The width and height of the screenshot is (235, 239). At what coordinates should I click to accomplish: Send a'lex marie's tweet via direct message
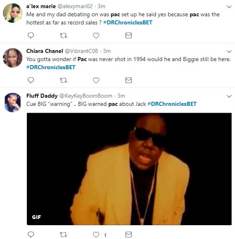(129, 35)
